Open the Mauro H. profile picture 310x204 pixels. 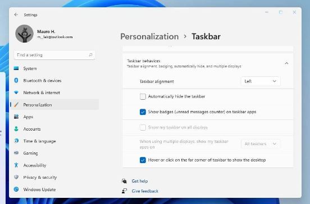(24, 34)
